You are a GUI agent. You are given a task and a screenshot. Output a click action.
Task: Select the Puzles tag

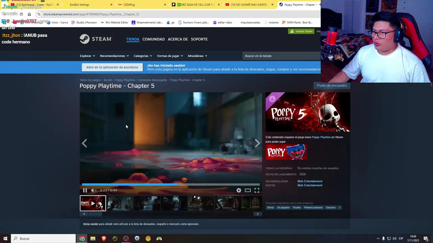tap(297, 208)
